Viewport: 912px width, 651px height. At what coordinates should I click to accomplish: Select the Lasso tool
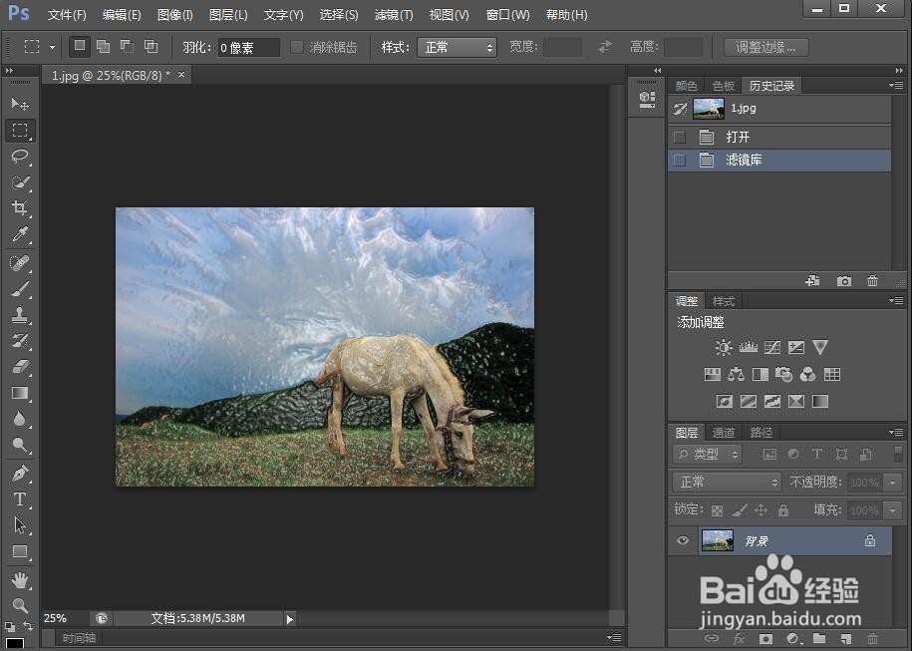(20, 156)
